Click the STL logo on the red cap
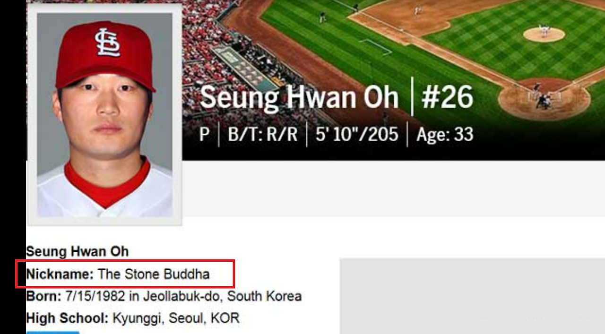605x334 pixels. tap(108, 43)
